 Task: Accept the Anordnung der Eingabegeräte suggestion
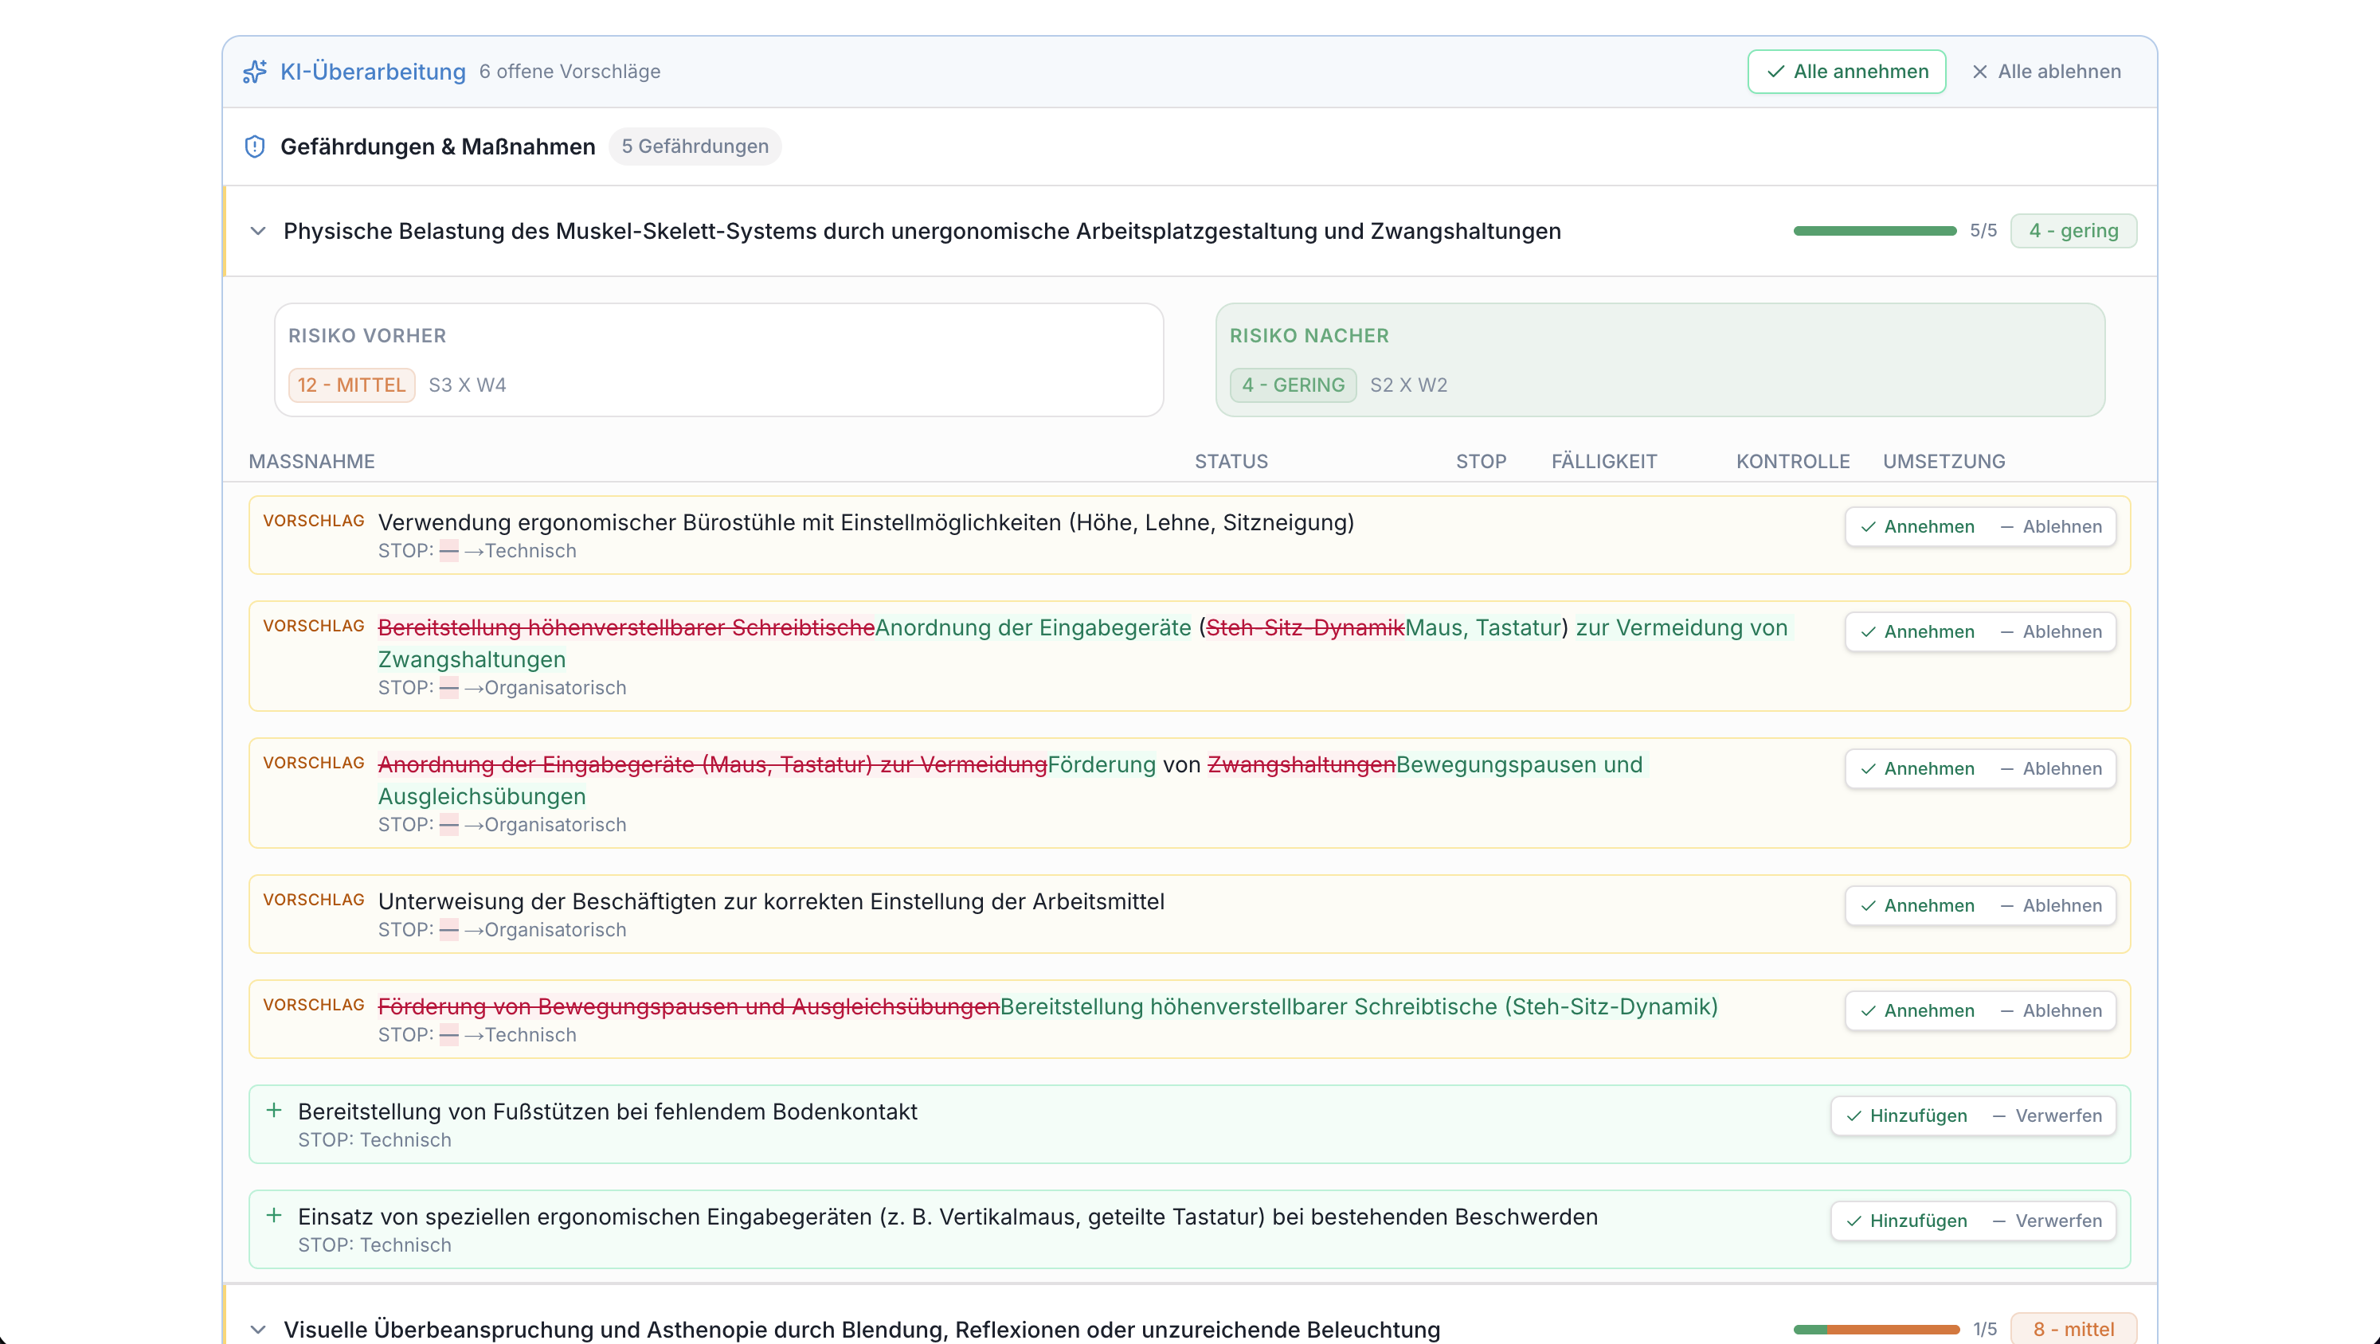[x=1916, y=632]
